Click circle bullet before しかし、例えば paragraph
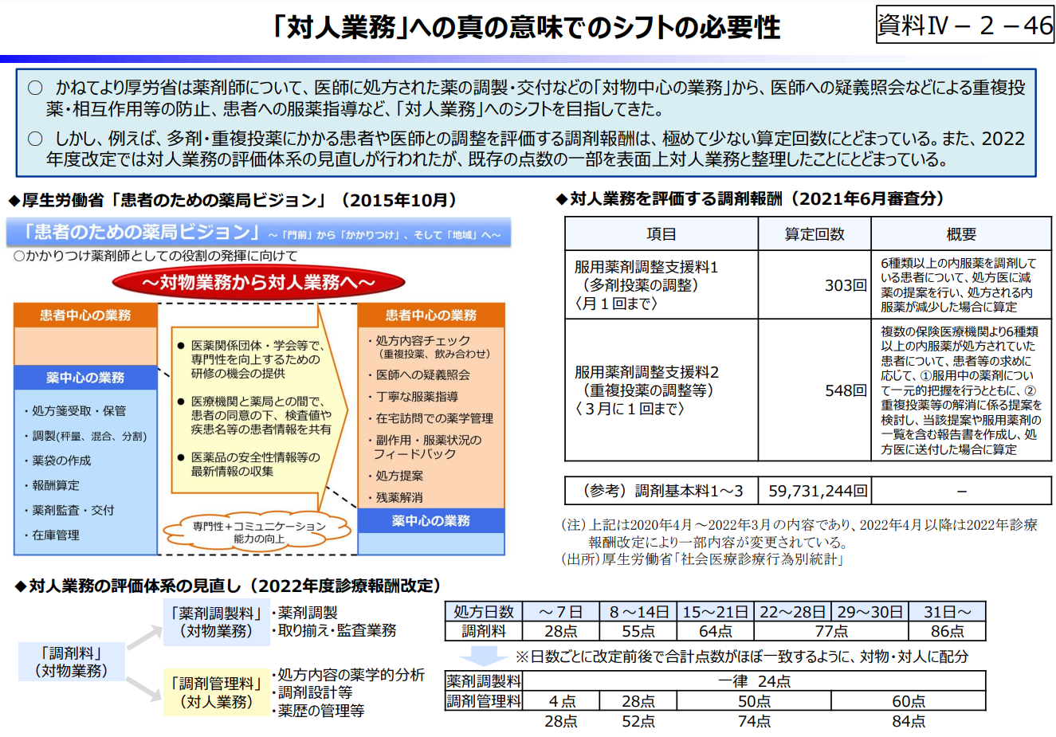The width and height of the screenshot is (1056, 737). coord(35,139)
